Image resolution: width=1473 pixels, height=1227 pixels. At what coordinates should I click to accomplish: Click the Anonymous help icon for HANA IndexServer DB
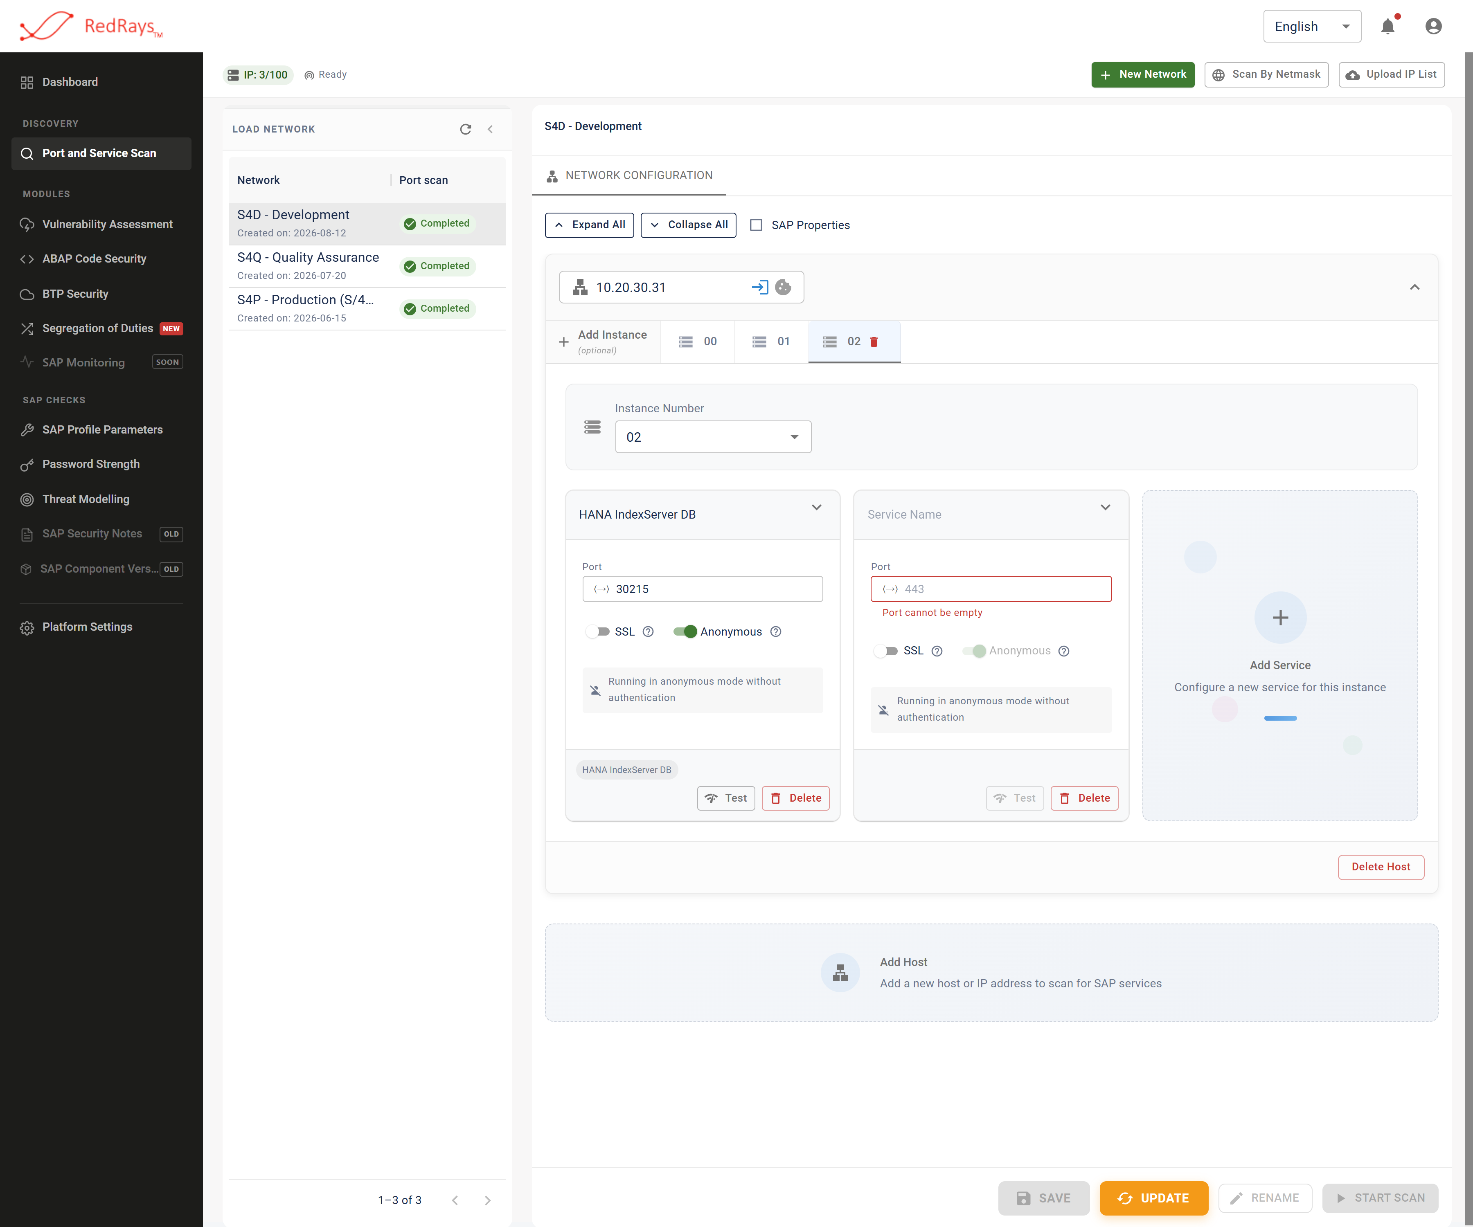(x=776, y=632)
